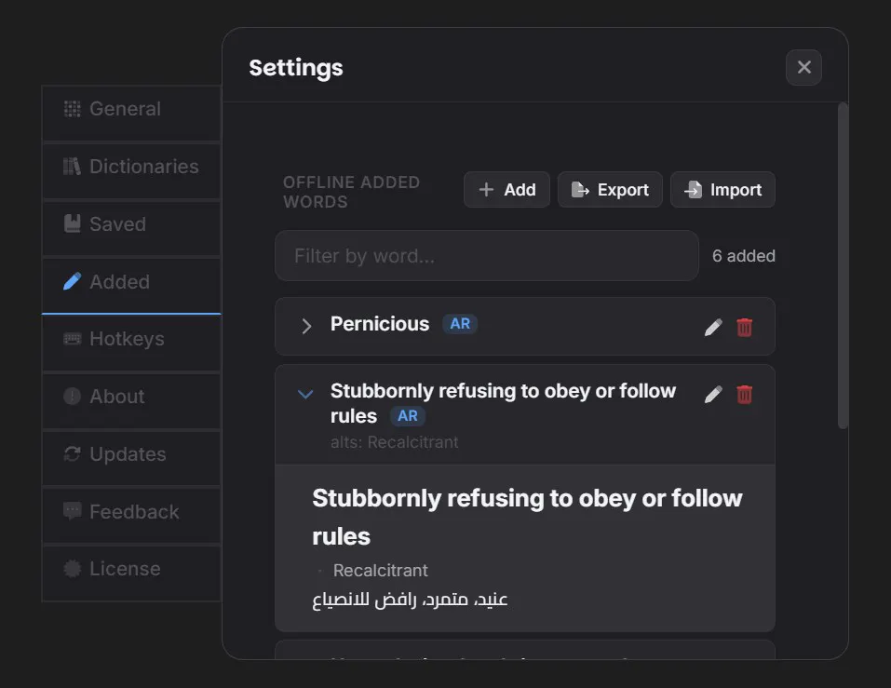Expand the Pernicious entry chevron
This screenshot has width=891, height=688.
pos(306,326)
